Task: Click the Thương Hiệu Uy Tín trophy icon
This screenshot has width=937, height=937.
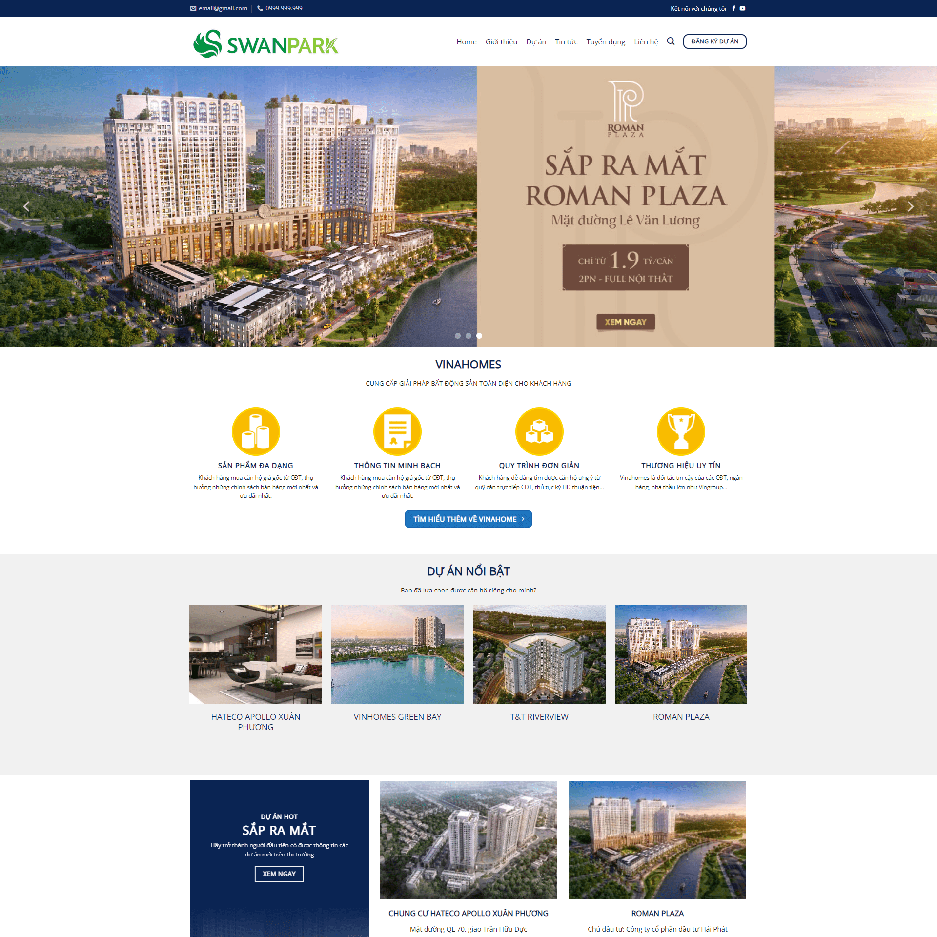Action: pyautogui.click(x=681, y=431)
